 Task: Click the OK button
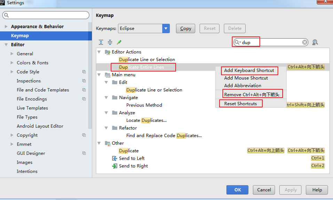(237, 190)
